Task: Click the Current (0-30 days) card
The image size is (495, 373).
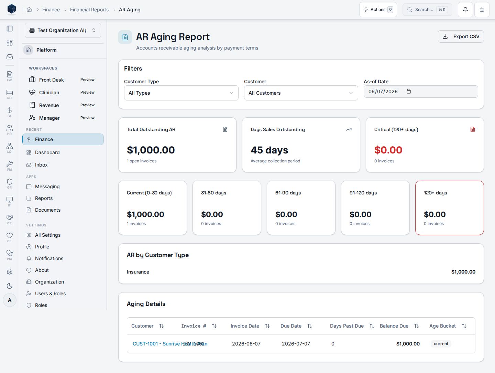Action: 153,208
